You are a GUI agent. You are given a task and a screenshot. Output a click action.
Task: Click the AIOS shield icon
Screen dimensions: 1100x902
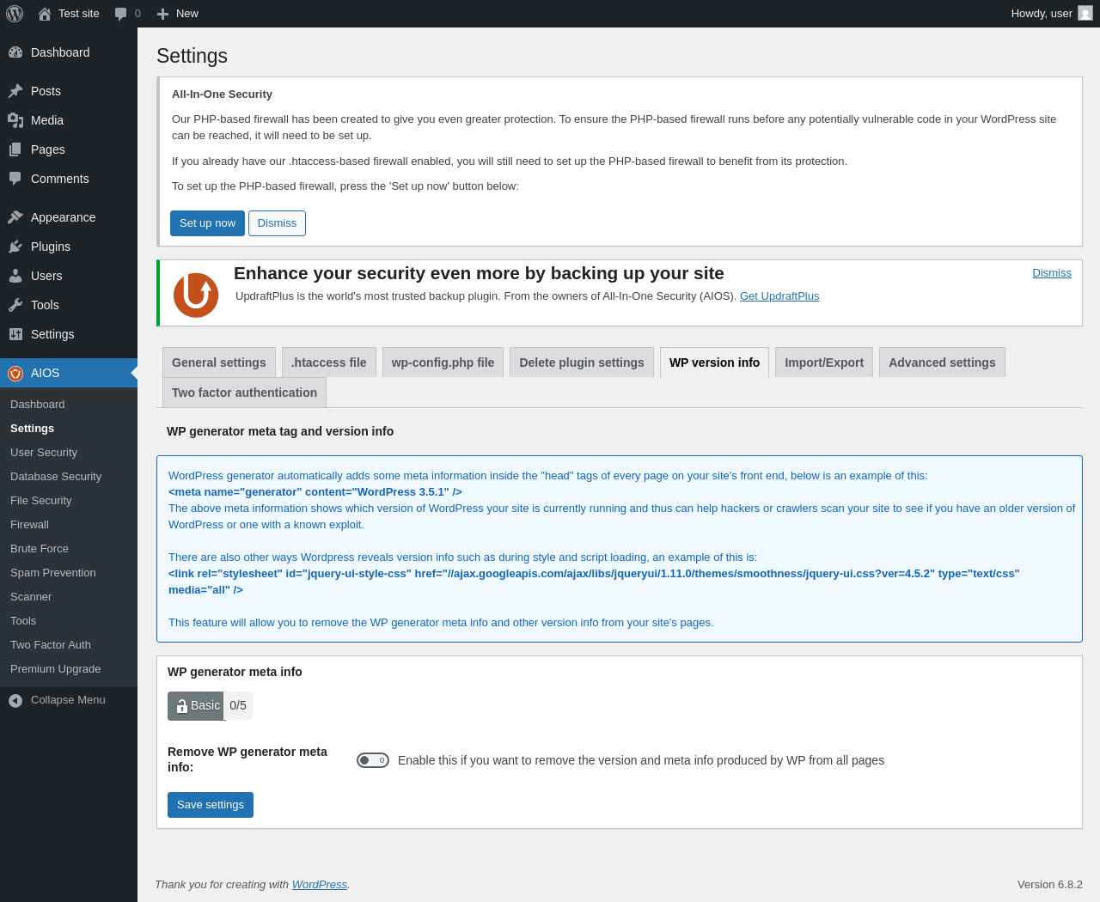point(15,373)
